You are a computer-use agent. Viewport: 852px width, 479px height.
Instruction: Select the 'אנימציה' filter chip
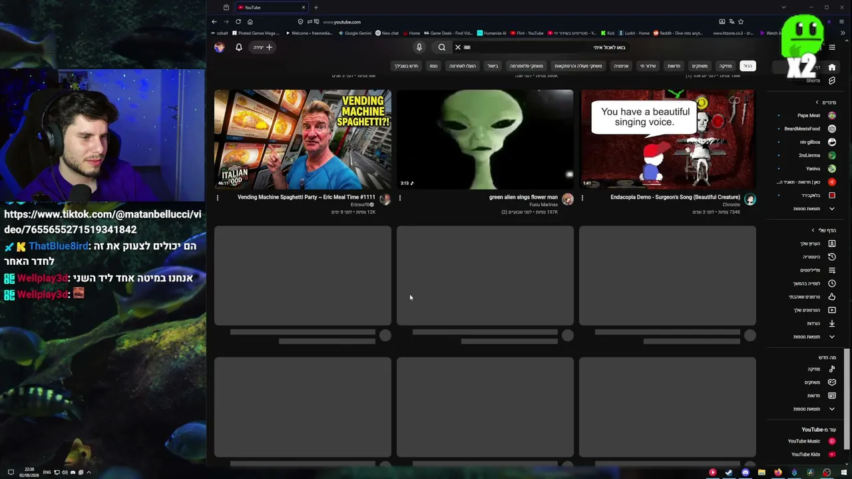[x=621, y=66]
